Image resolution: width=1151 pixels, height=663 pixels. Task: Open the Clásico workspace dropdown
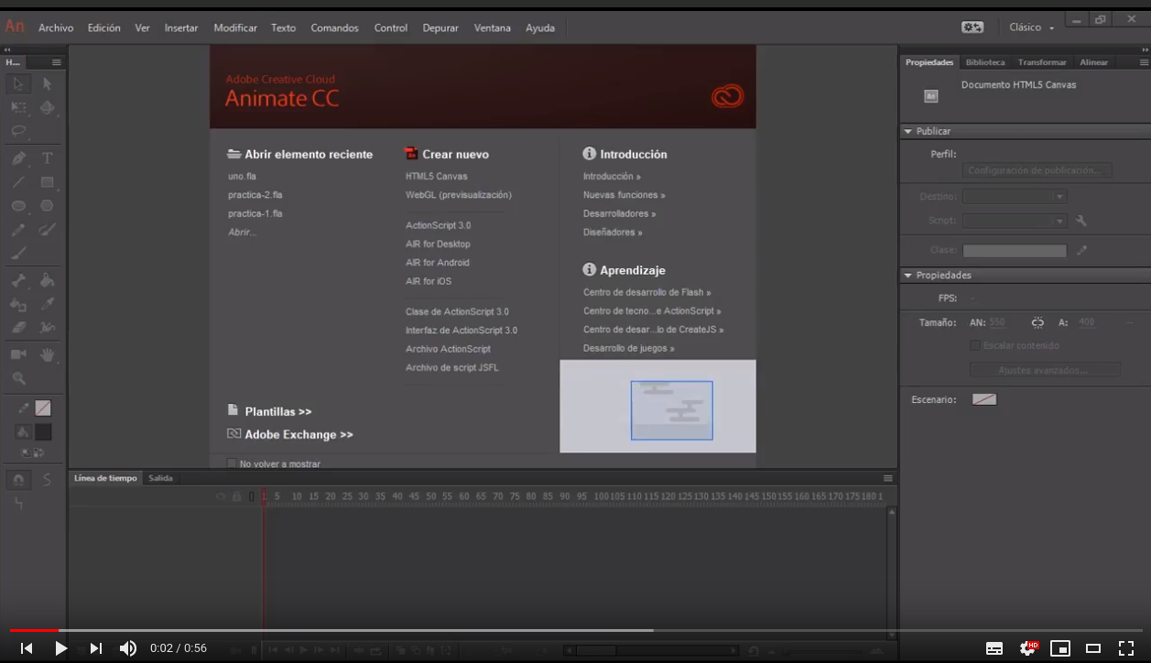pos(1031,27)
